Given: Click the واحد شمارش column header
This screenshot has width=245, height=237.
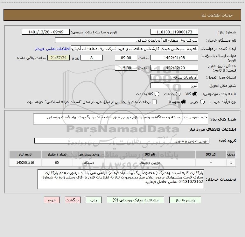Looking at the screenshot, I should 88,154.
